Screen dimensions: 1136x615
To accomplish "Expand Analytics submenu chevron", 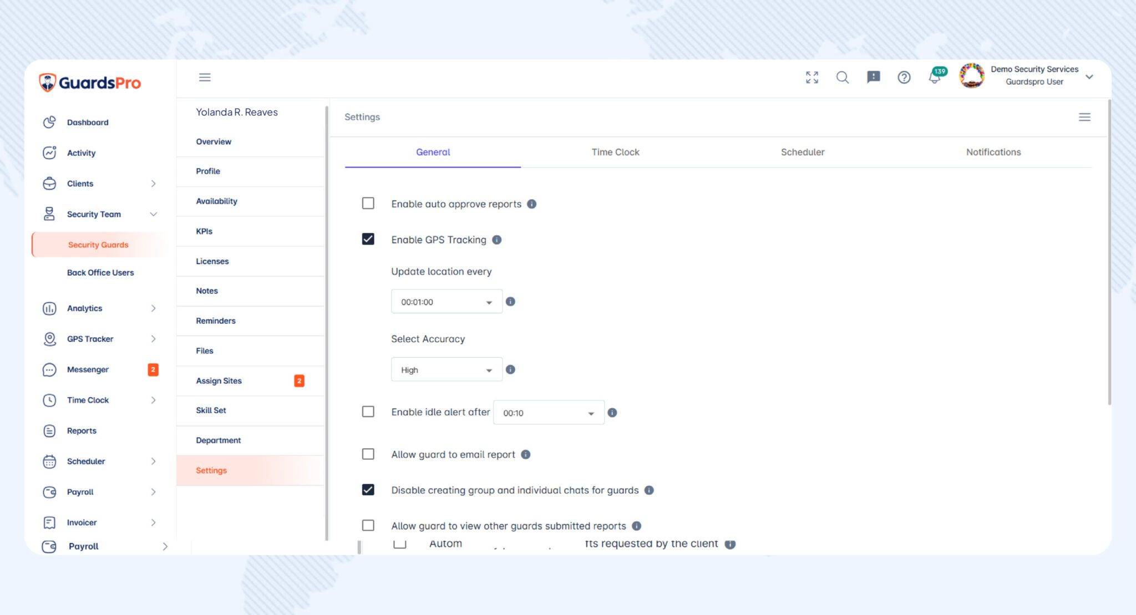I will pos(154,308).
